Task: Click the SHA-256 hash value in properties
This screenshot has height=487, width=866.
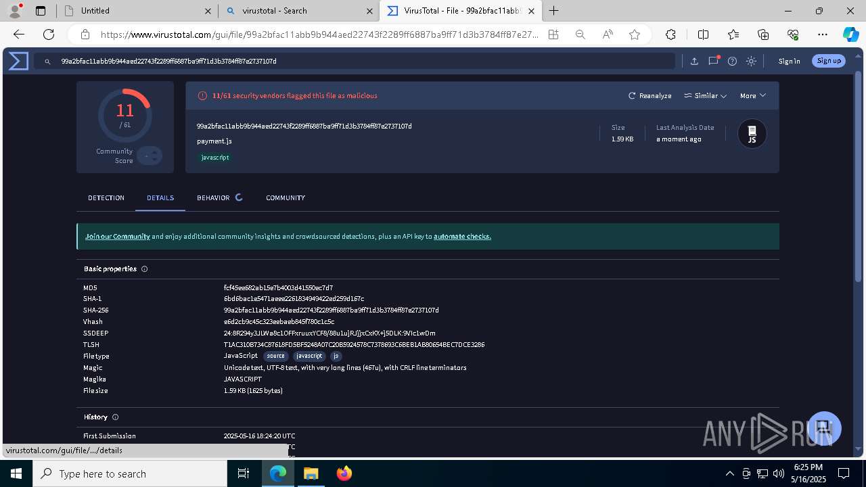Action: pos(331,310)
